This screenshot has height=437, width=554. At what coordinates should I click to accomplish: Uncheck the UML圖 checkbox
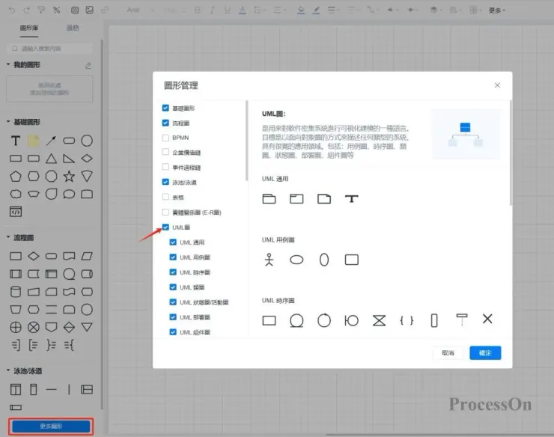(165, 227)
